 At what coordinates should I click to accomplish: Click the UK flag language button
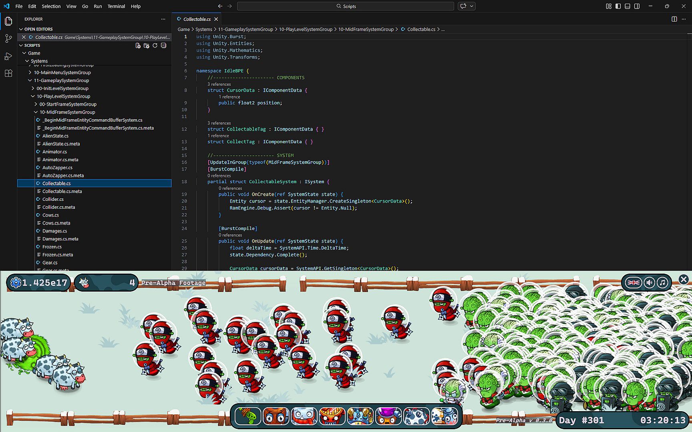click(634, 282)
